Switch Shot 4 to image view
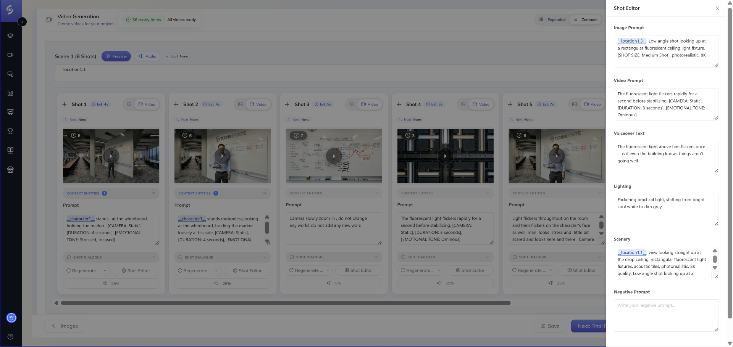 463,104
